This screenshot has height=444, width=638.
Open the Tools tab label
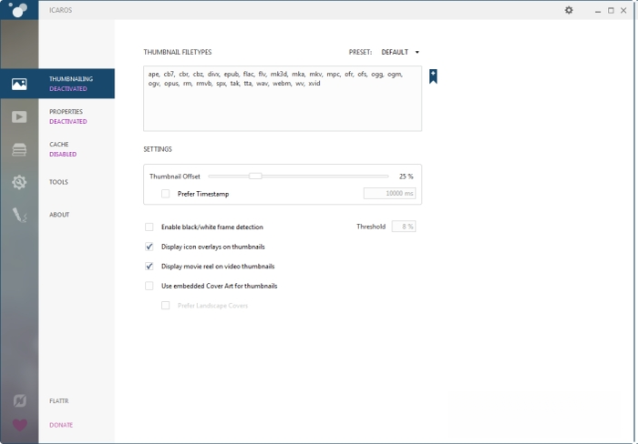[x=58, y=182]
